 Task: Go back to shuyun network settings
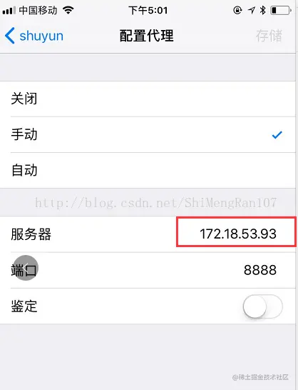(34, 36)
